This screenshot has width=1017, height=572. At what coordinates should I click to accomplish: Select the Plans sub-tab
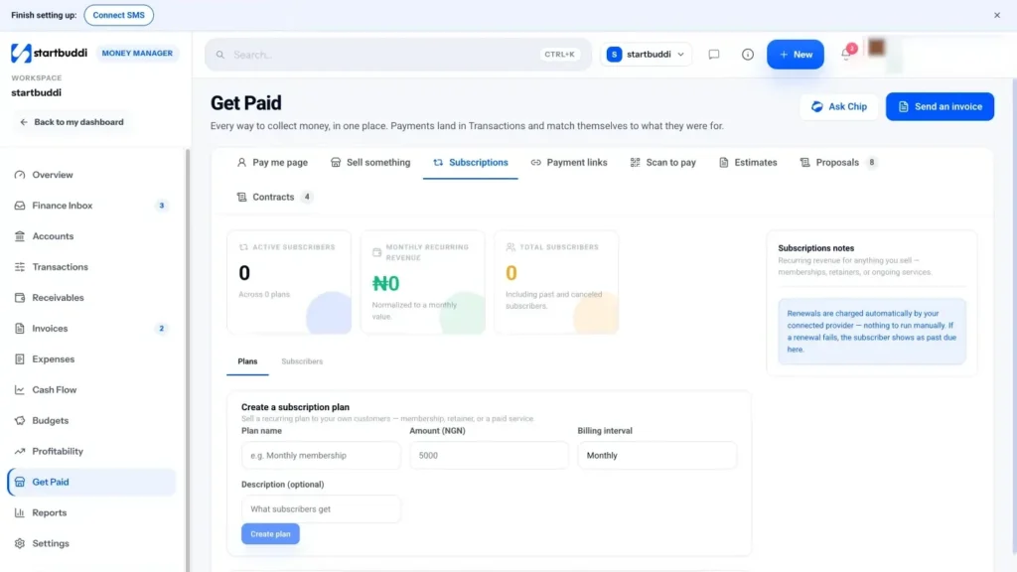pyautogui.click(x=247, y=361)
